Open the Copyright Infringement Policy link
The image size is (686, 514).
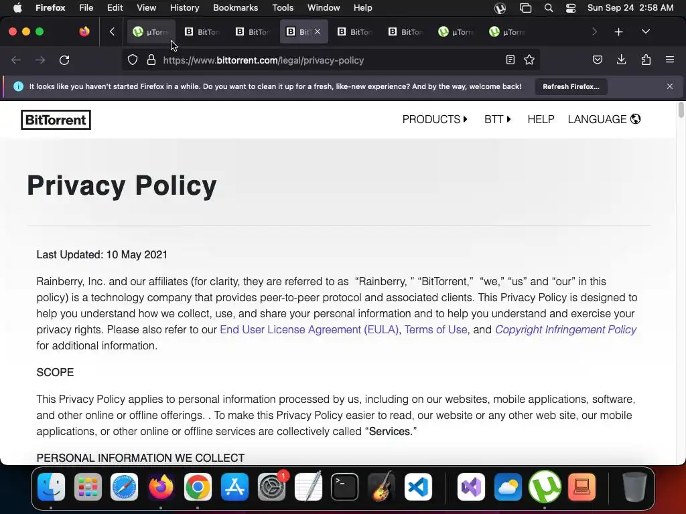click(x=565, y=329)
